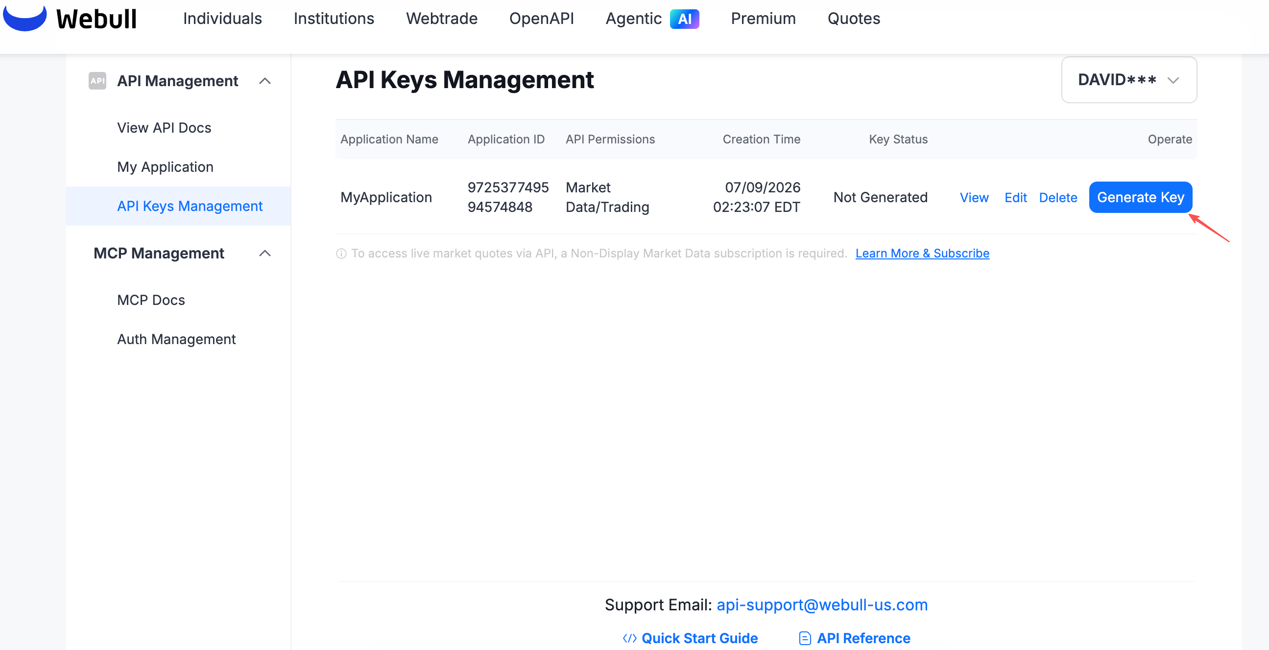Click Delete for MyApplication
Viewport: 1269px width, 650px height.
click(1058, 197)
